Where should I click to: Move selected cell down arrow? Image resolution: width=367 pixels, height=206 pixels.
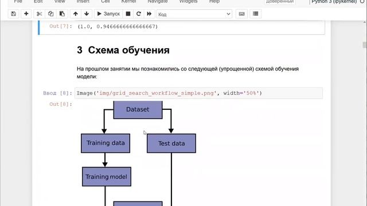pos(87,14)
